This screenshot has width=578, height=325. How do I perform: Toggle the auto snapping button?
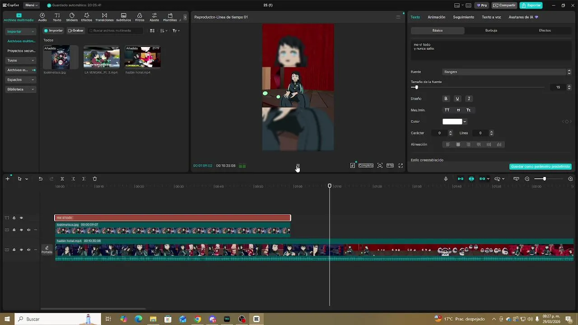[x=471, y=179]
